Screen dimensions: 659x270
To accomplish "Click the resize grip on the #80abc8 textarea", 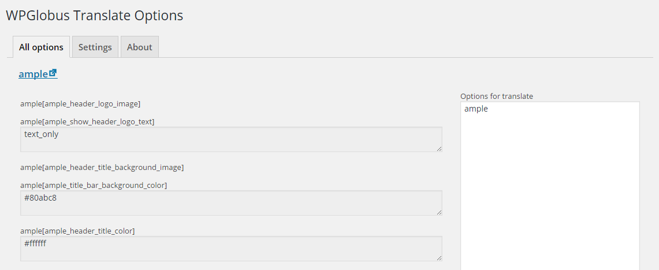I will tap(439, 212).
